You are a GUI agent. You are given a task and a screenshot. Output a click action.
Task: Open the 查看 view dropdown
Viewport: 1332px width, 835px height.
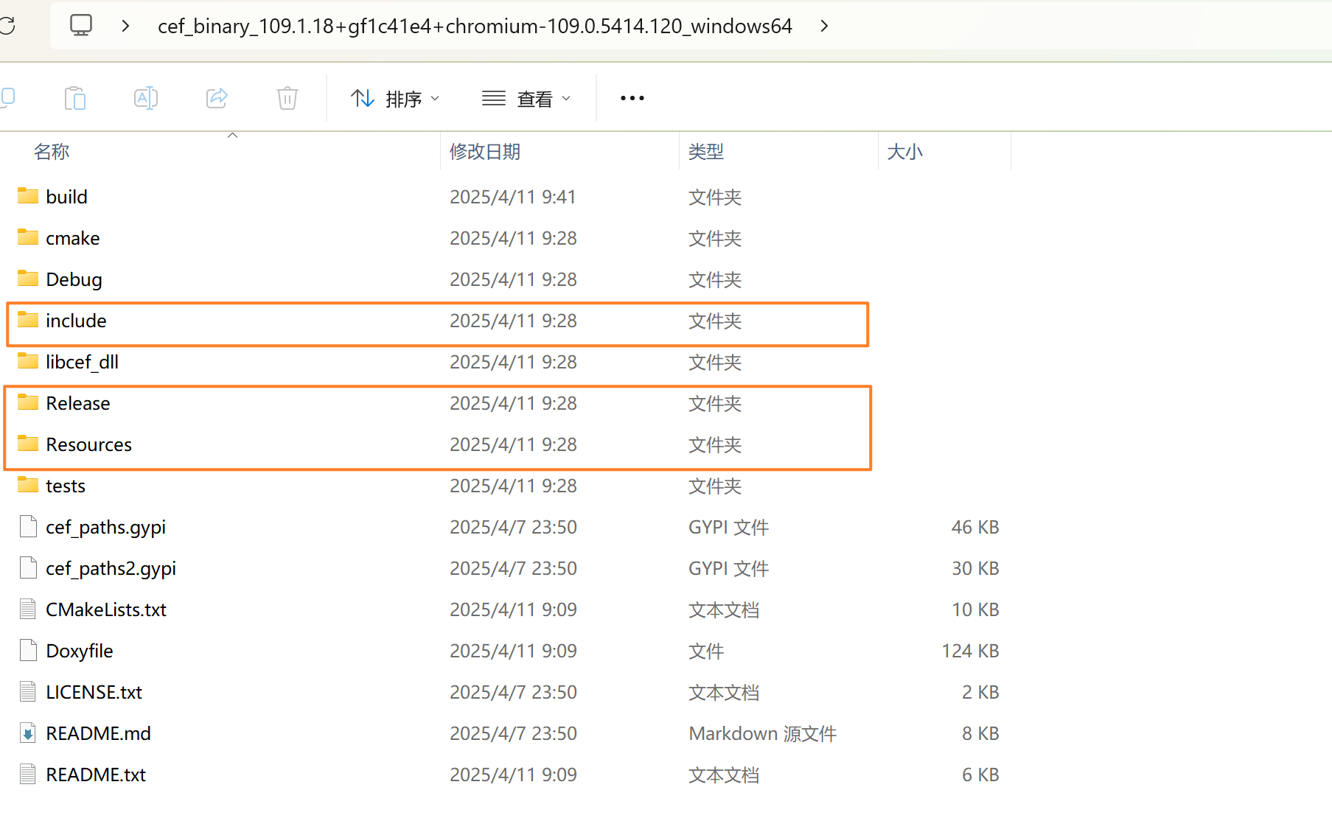point(526,97)
